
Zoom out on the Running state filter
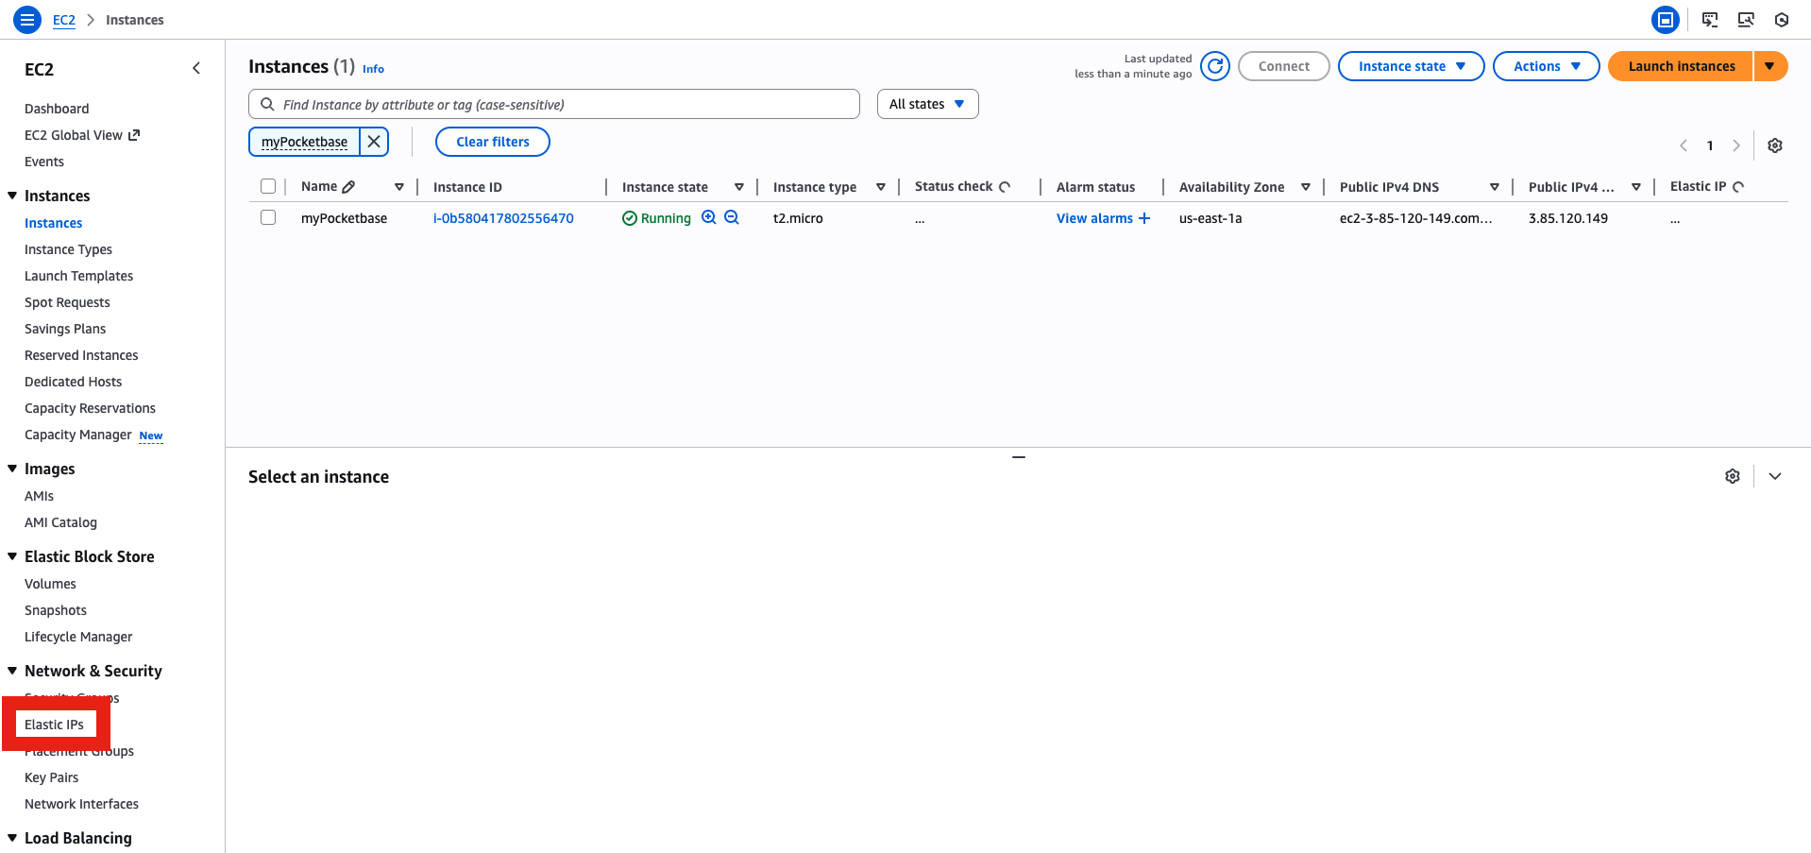click(x=732, y=217)
